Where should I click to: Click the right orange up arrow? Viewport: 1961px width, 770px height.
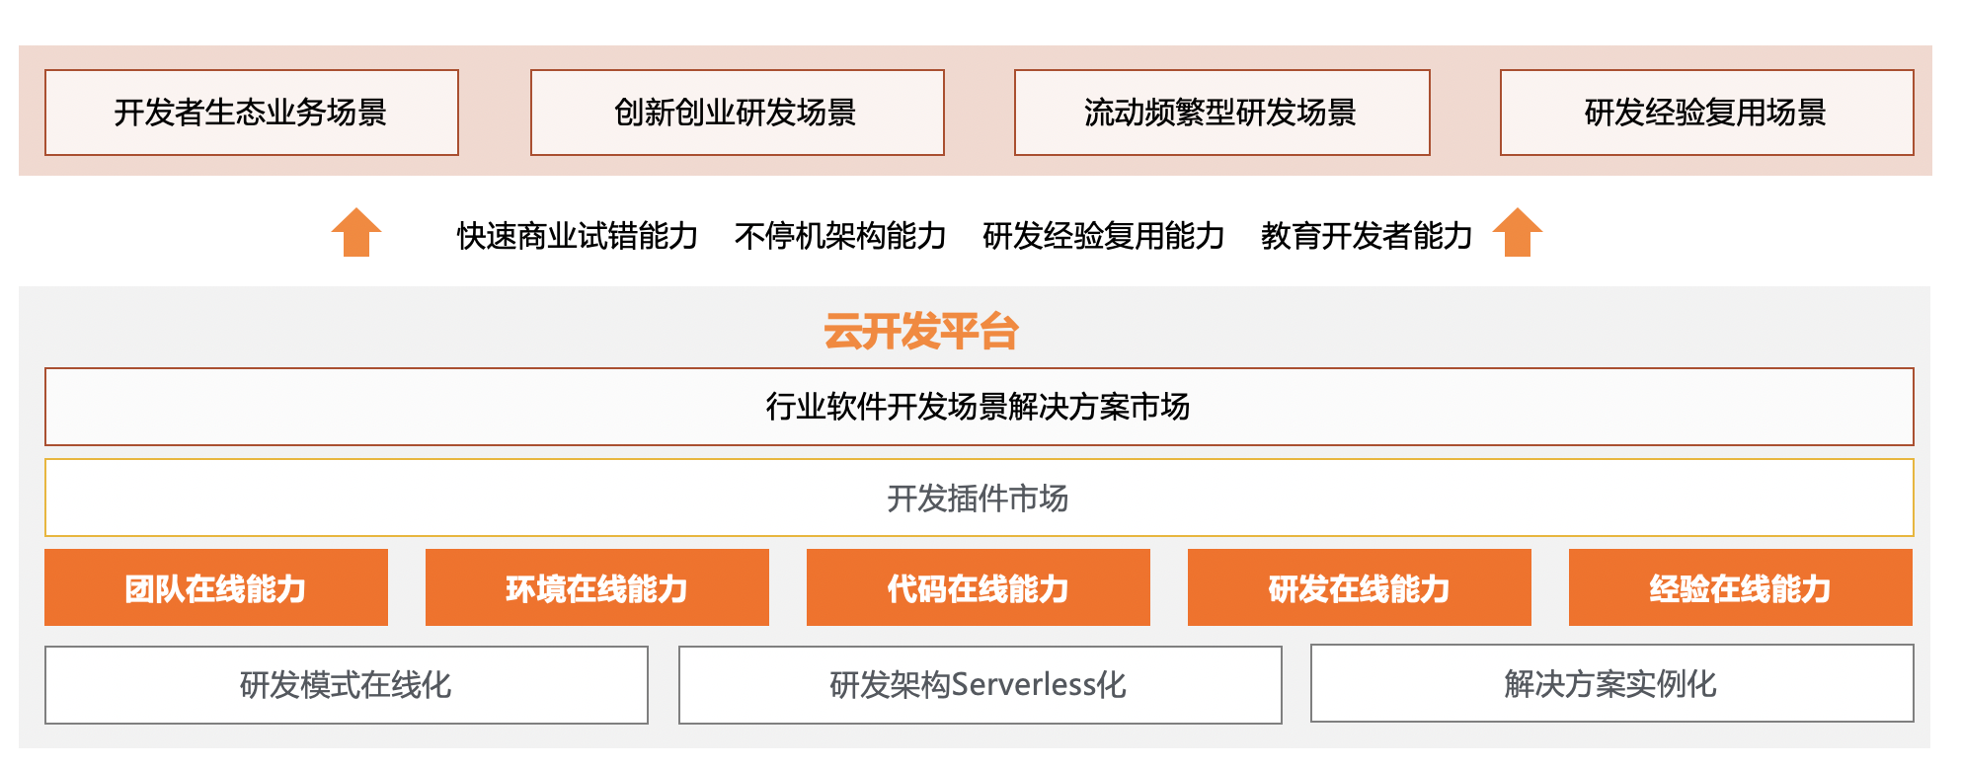(x=1518, y=232)
